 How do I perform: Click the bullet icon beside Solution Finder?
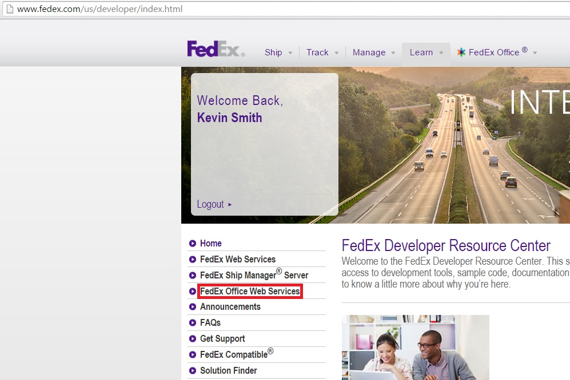point(193,370)
